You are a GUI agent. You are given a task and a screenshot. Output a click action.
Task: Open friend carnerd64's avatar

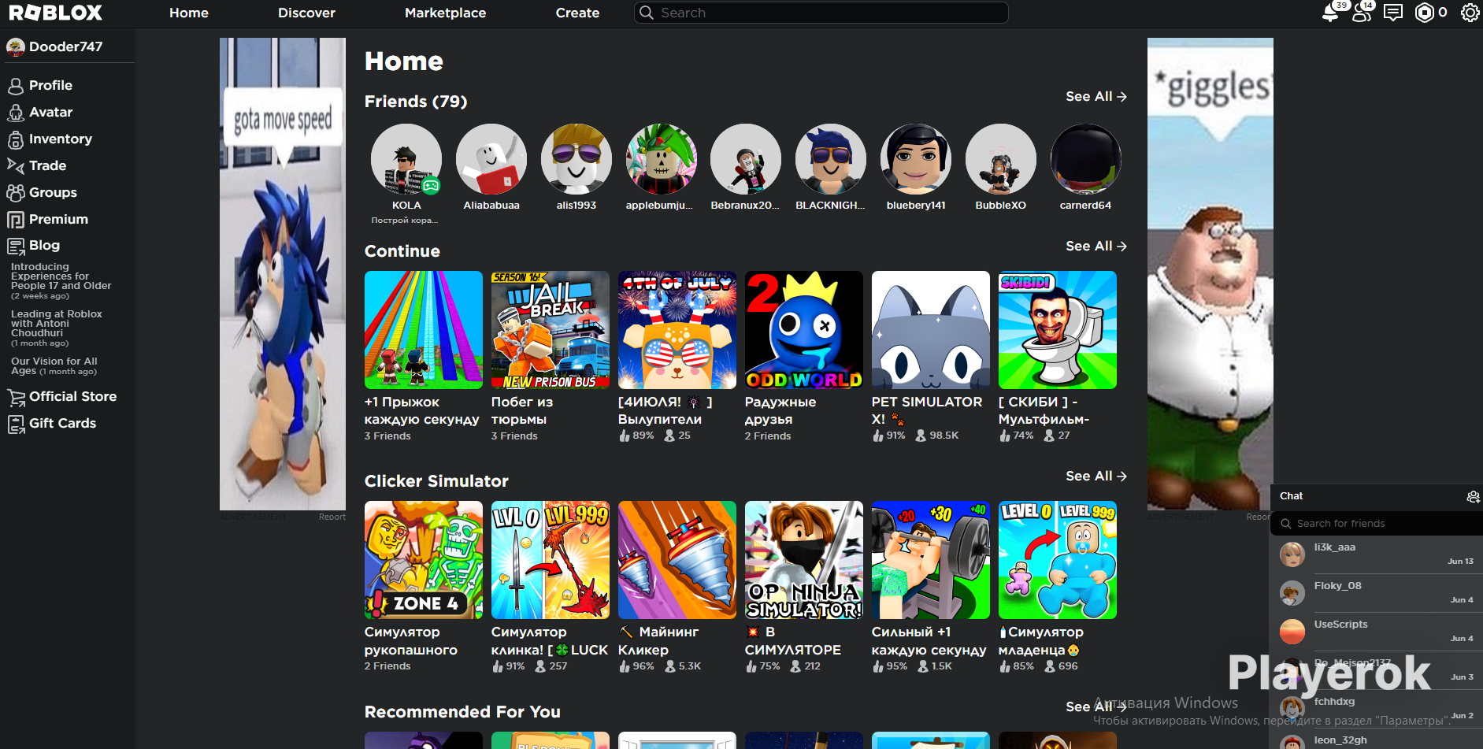click(x=1086, y=159)
